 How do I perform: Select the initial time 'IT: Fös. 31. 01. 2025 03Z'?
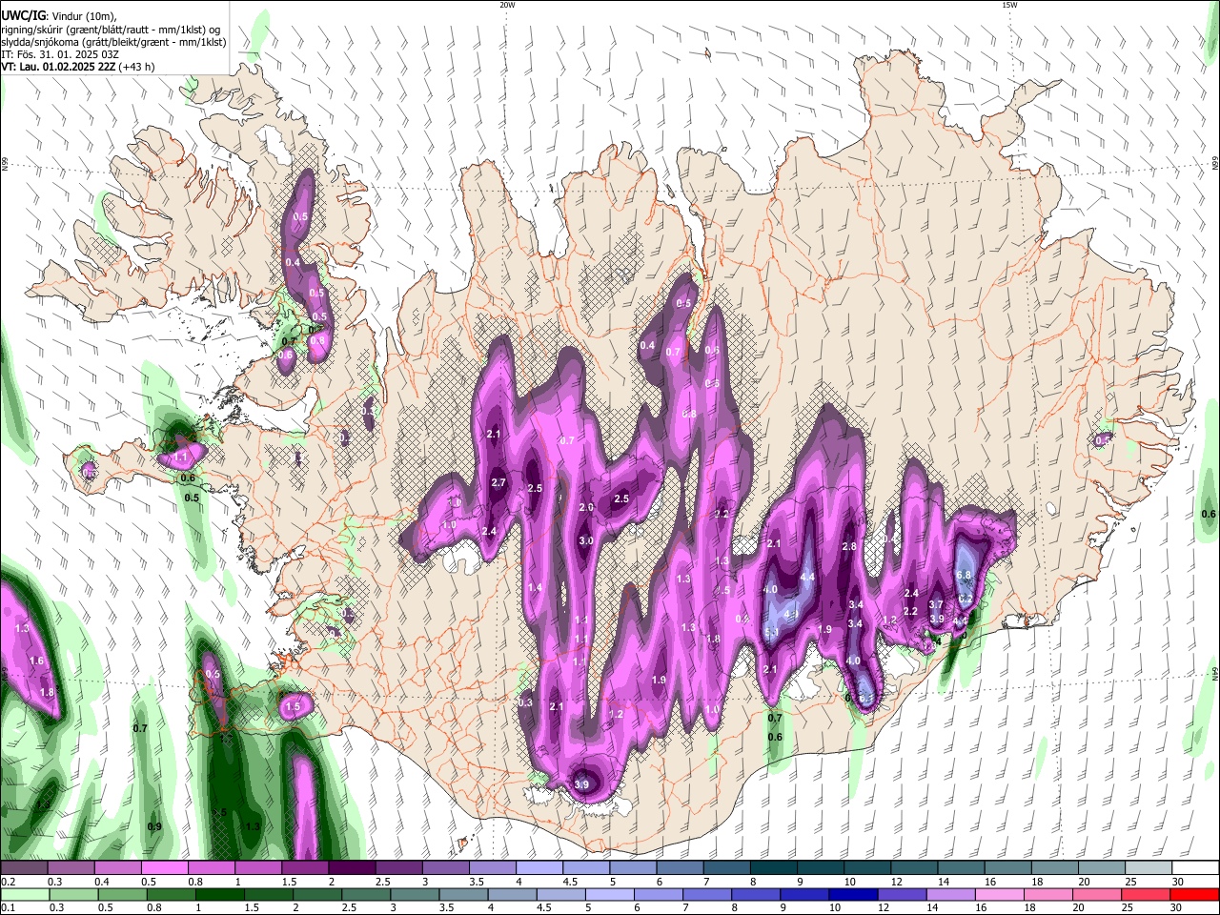(59, 54)
